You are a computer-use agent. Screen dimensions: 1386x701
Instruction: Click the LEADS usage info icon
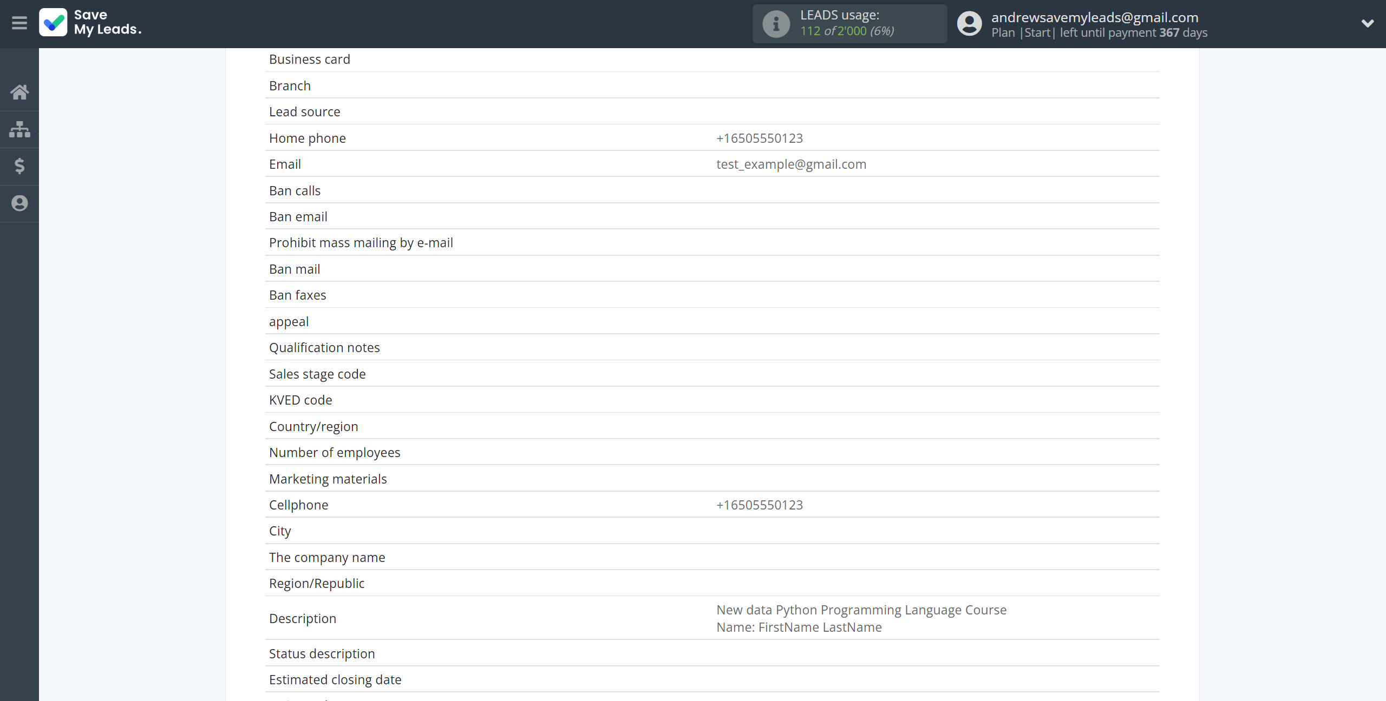click(776, 24)
